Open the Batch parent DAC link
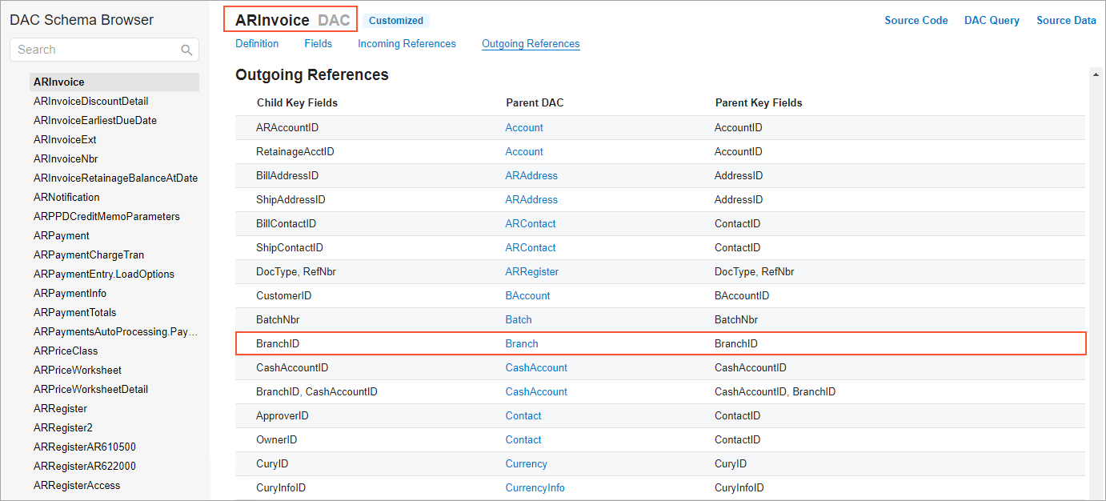The image size is (1106, 501). tap(519, 319)
